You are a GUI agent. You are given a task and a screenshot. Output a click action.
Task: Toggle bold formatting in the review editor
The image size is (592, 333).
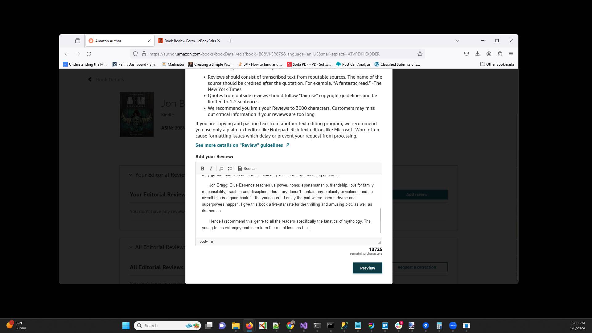click(x=203, y=168)
